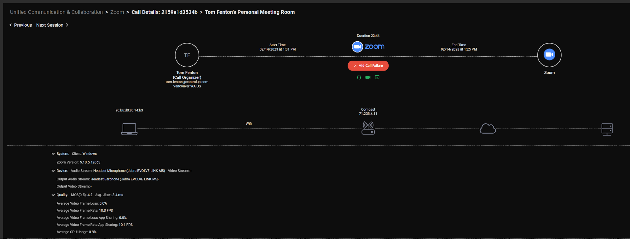Click the cloud network icon
Image resolution: width=630 pixels, height=239 pixels.
click(488, 128)
